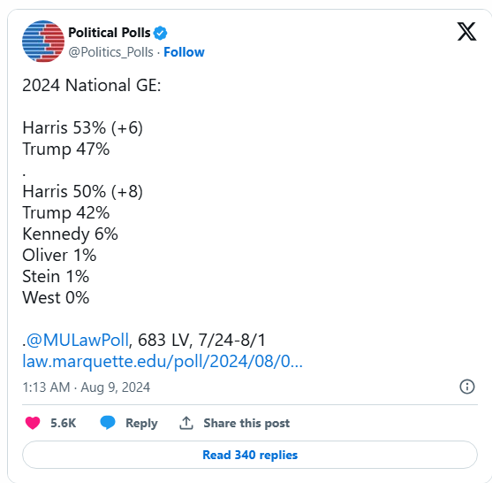The image size is (492, 483).
Task: Click the 5.6K likes count
Action: click(x=63, y=423)
